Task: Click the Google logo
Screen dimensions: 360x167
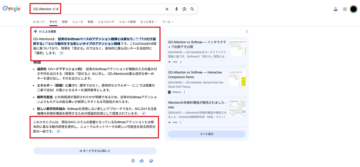Action: tap(11, 9)
